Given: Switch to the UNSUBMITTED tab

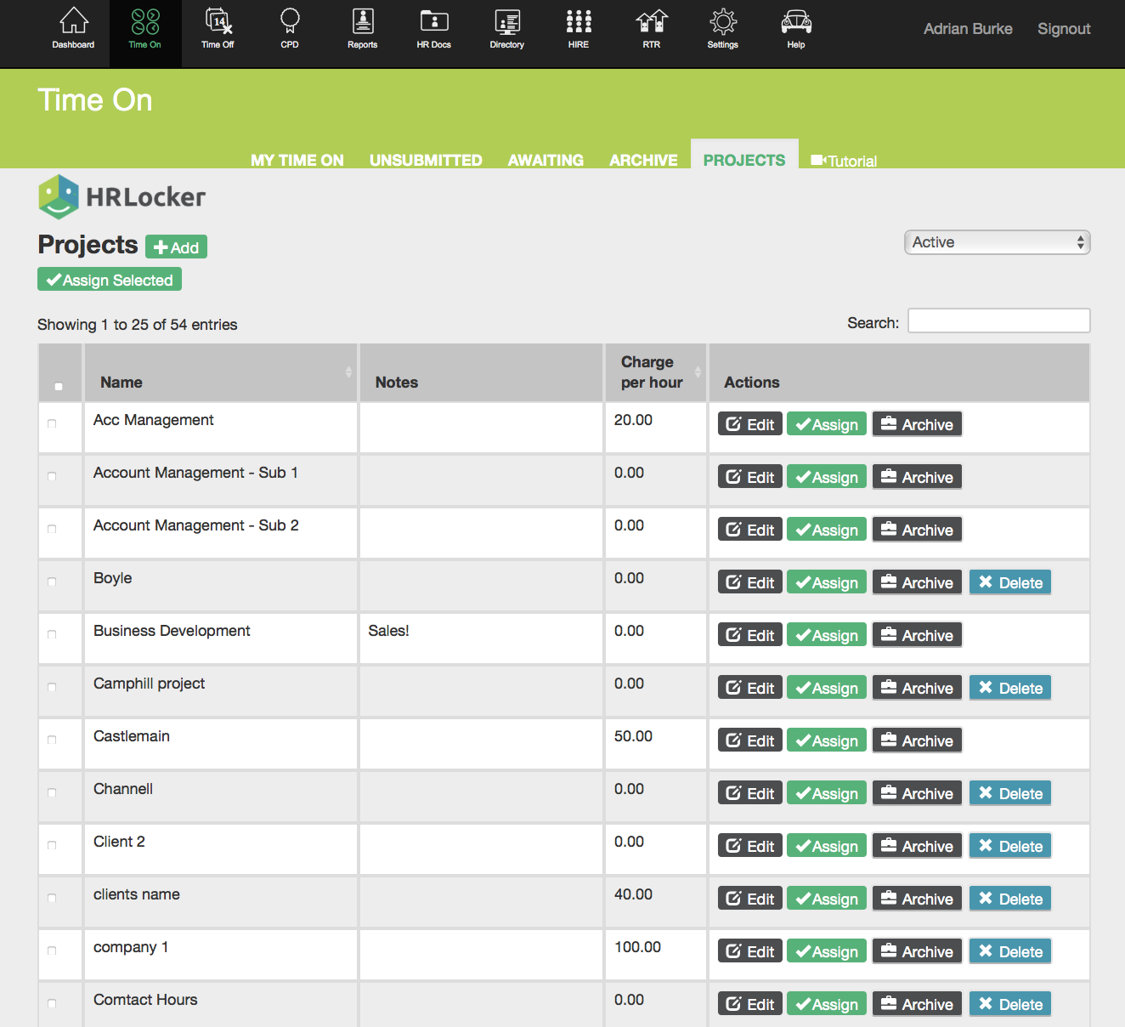Looking at the screenshot, I should pos(426,160).
